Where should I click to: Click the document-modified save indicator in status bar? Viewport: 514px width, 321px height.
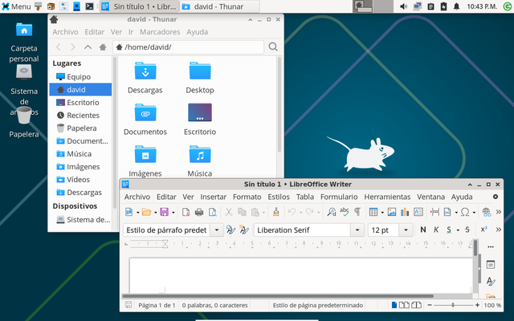pos(128,305)
